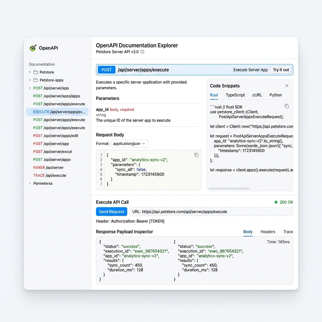Click the 200 OK status text

[x=286, y=202]
